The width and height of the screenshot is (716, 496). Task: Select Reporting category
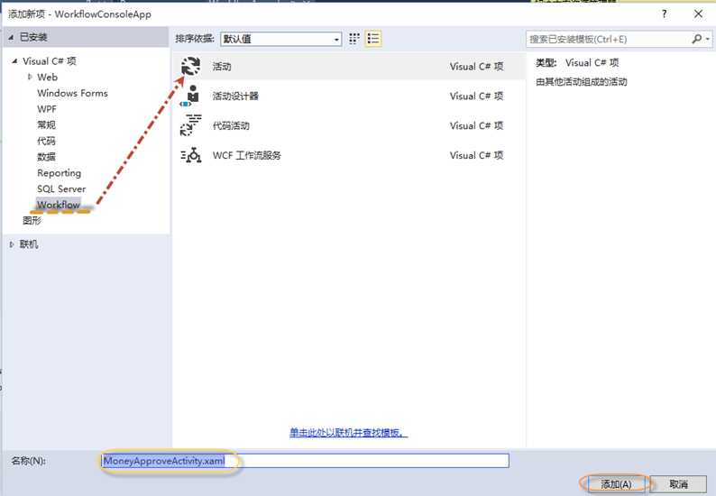(x=60, y=173)
